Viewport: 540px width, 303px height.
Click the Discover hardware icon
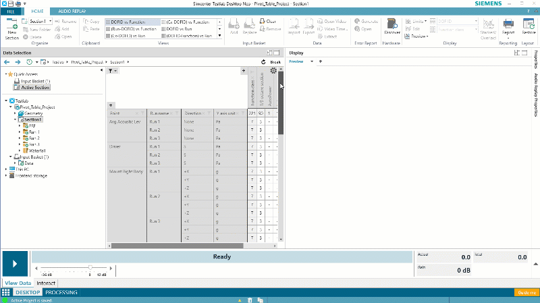click(x=391, y=26)
